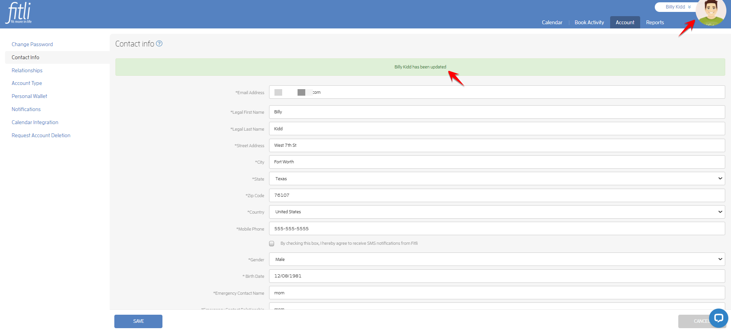Image resolution: width=731 pixels, height=332 pixels.
Task: Open Notifications settings link
Action: pyautogui.click(x=26, y=109)
